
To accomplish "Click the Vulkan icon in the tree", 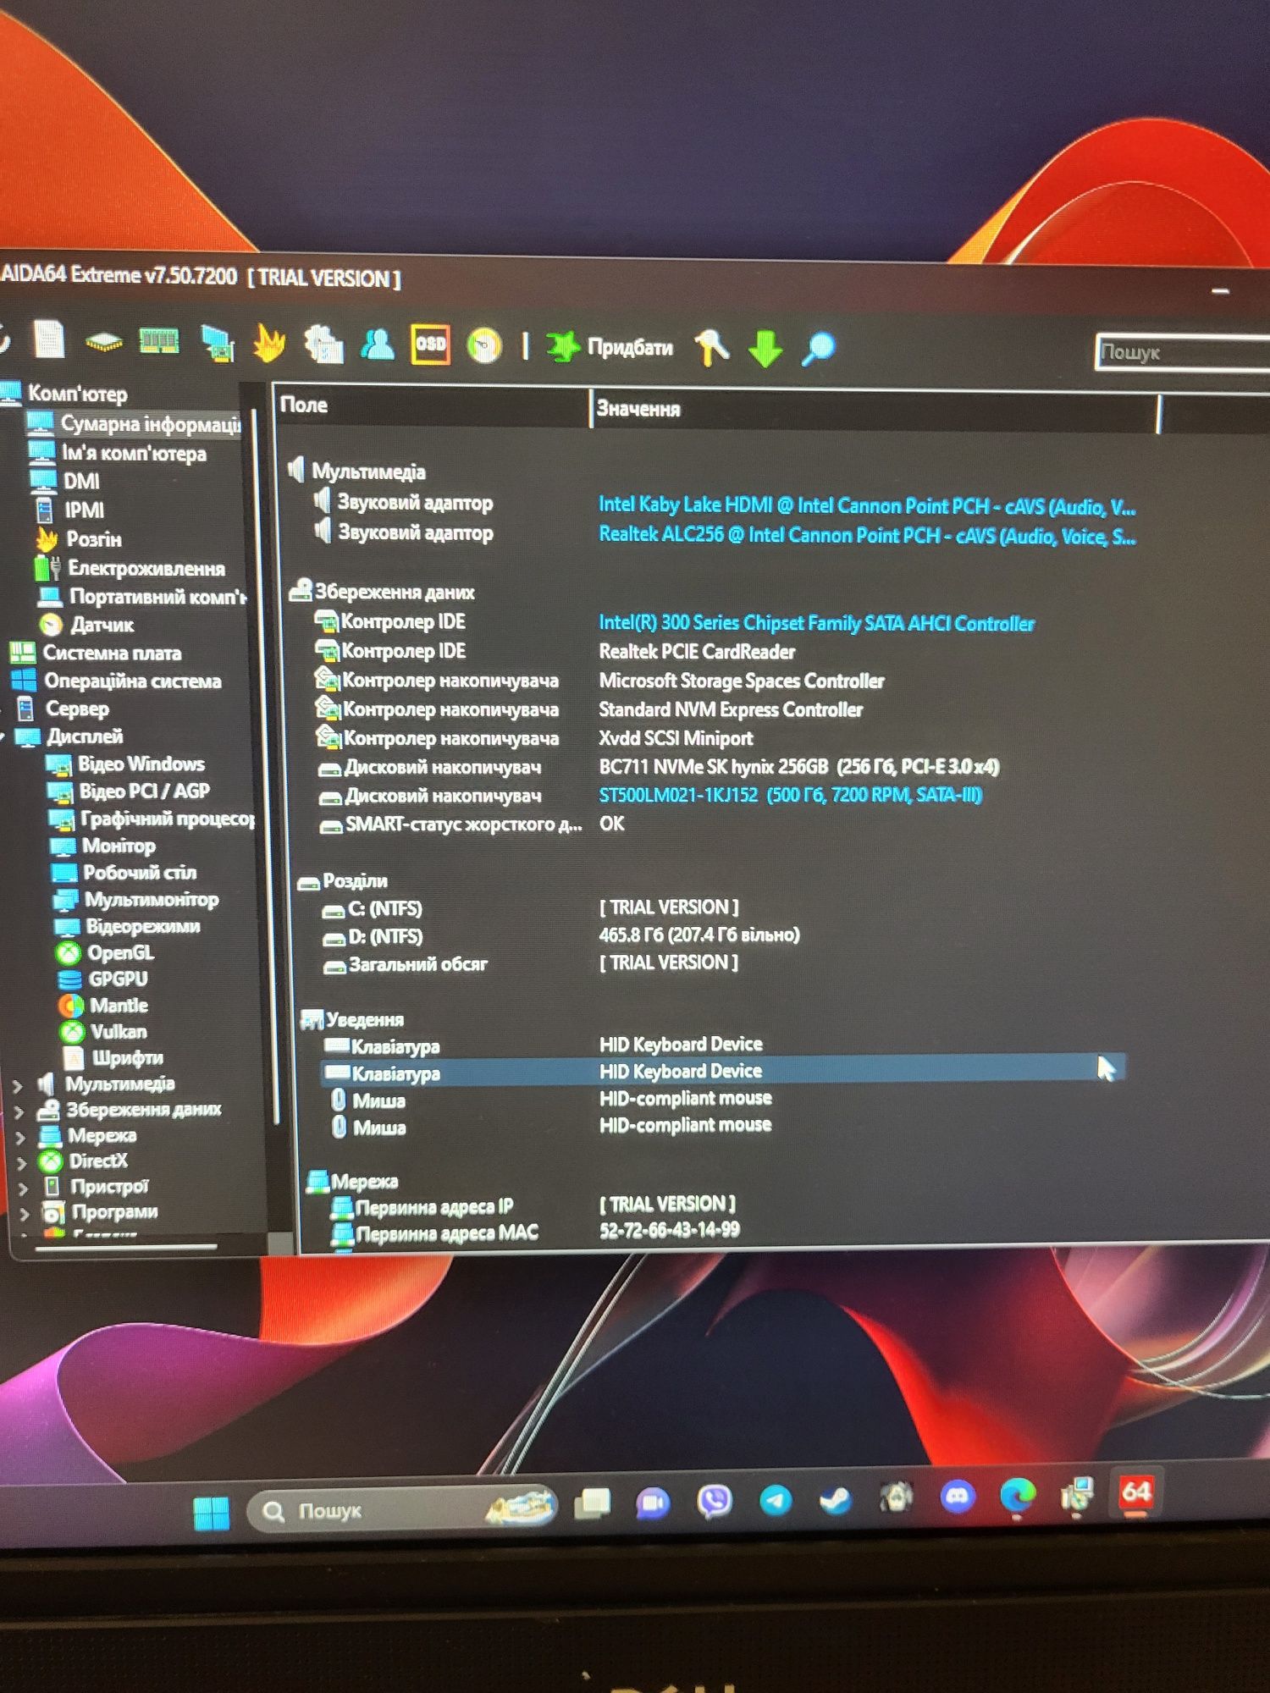I will click(72, 1032).
